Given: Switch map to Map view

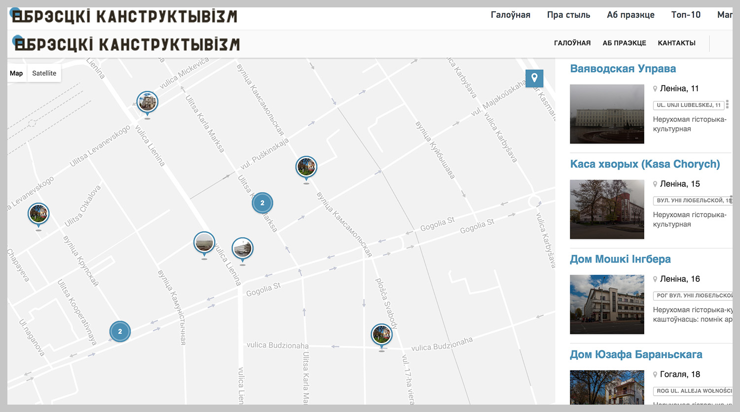Looking at the screenshot, I should [16, 73].
